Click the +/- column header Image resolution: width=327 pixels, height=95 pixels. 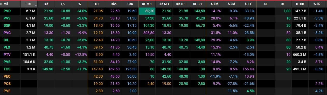point(63,4)
